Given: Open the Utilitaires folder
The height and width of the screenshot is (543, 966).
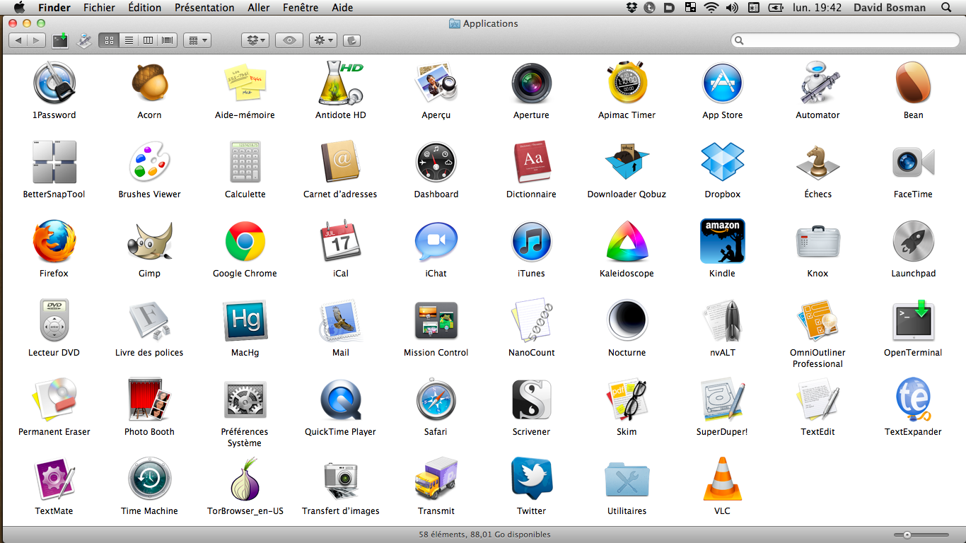Looking at the screenshot, I should pyautogui.click(x=627, y=479).
